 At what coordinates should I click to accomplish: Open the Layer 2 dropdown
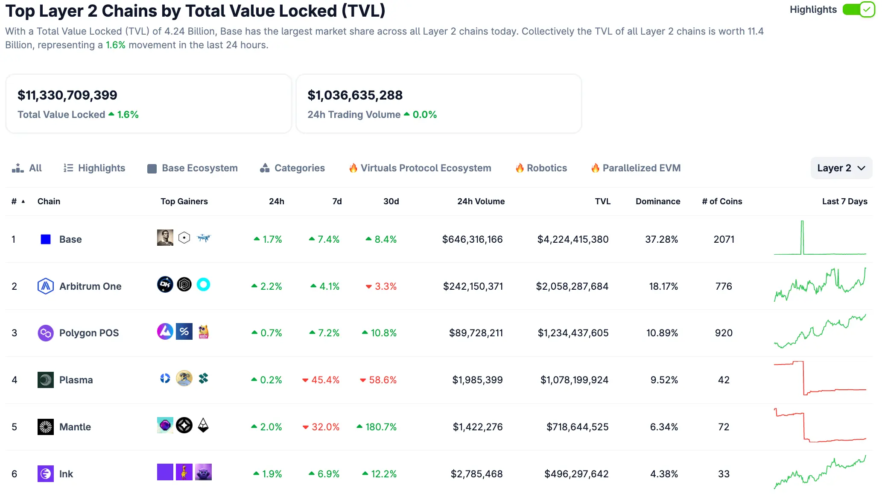[841, 168]
